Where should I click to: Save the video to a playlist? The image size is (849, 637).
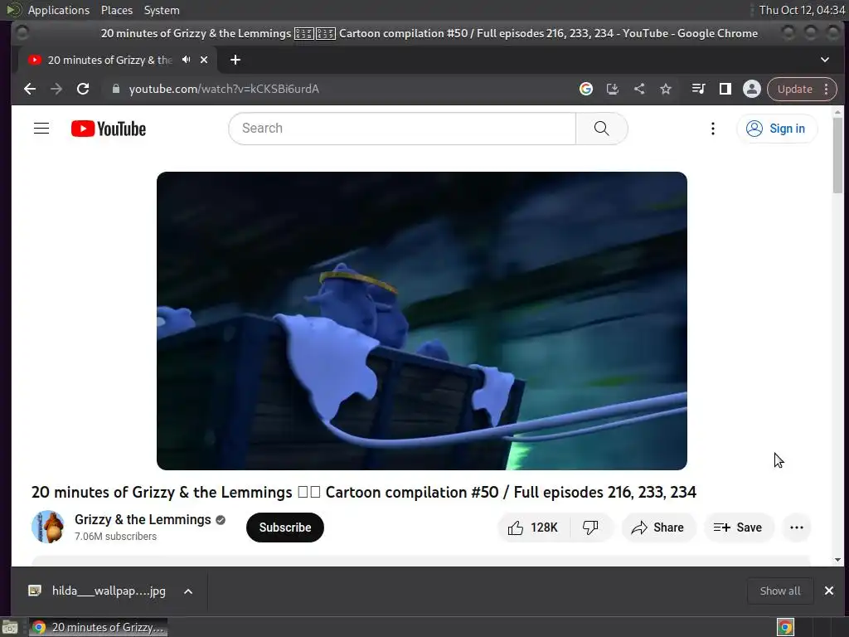[739, 528]
